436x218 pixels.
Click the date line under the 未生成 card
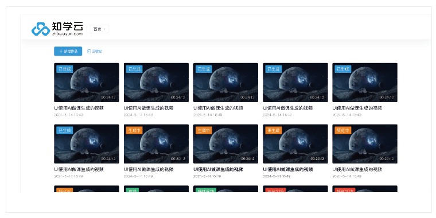pyautogui.click(x=277, y=176)
